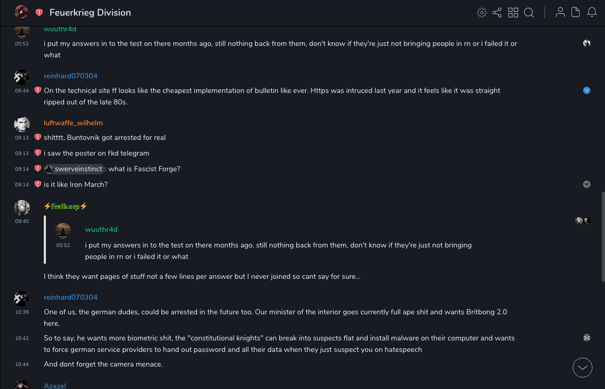Click the Feuerkrieg Division room title
The width and height of the screenshot is (605, 389).
[x=90, y=13]
